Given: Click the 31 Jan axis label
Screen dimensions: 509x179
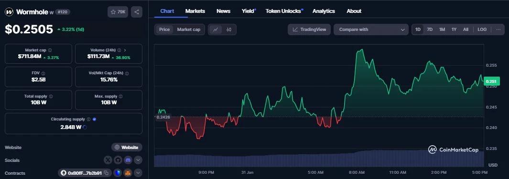Looking at the screenshot, I should 248,172.
